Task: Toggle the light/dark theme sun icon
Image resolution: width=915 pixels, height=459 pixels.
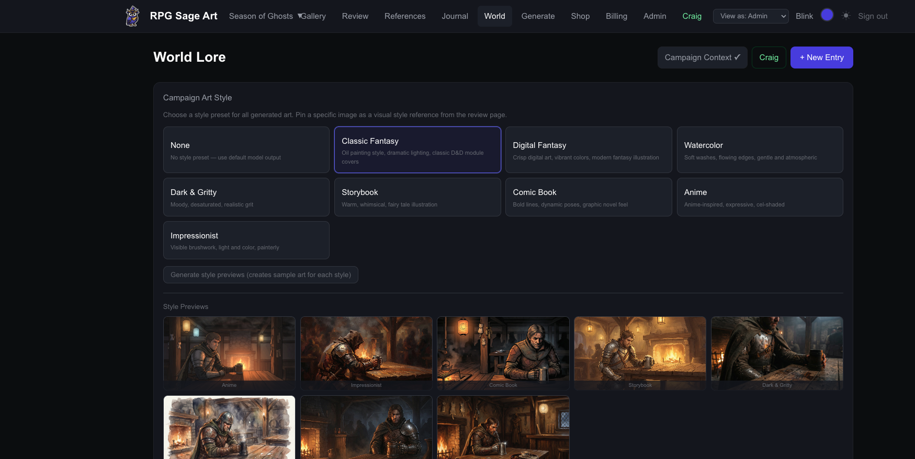Action: coord(846,16)
